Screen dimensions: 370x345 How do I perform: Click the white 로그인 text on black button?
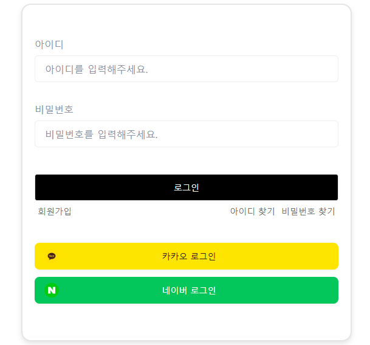coord(187,187)
